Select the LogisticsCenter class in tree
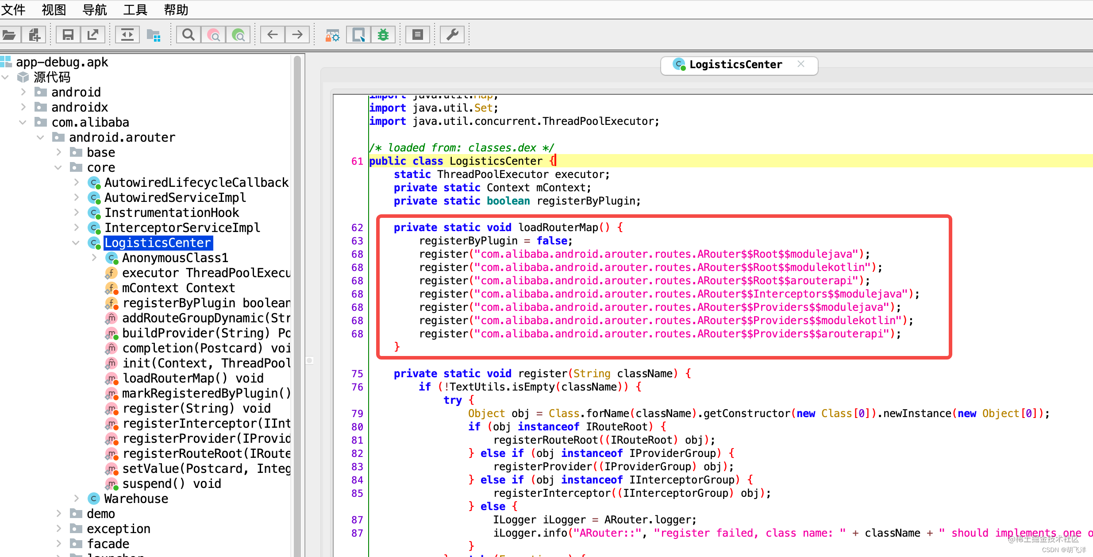Image resolution: width=1093 pixels, height=557 pixels. pyautogui.click(x=158, y=243)
